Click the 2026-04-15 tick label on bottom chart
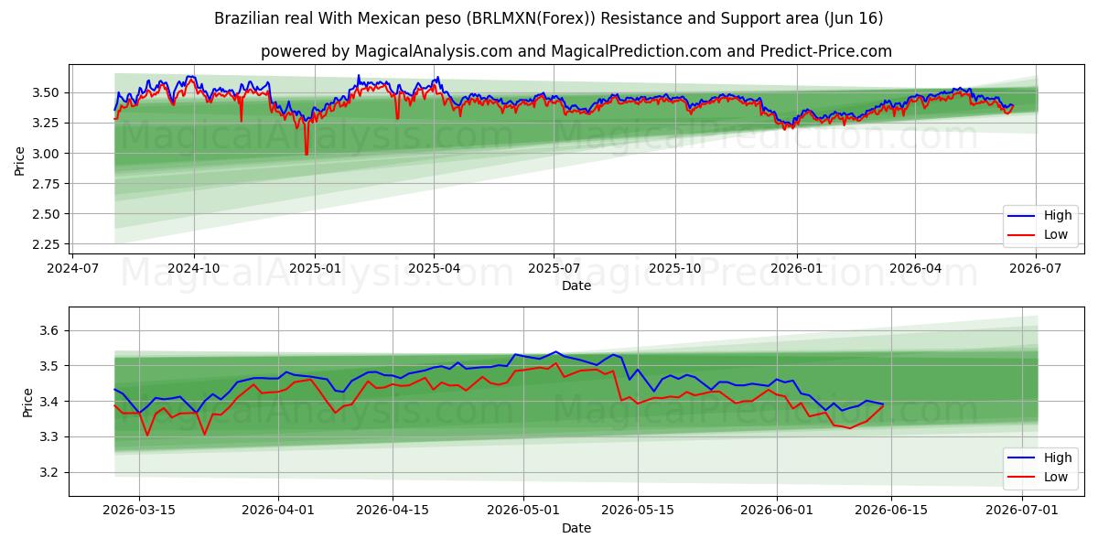This screenshot has width=1098, height=549. [393, 511]
